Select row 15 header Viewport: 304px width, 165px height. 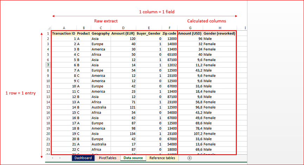tap(48, 107)
